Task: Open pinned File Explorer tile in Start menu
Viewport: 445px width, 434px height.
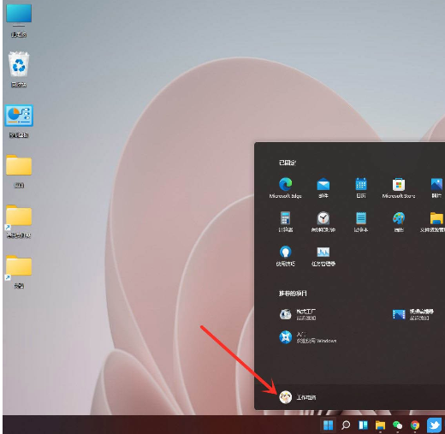Action: 432,222
